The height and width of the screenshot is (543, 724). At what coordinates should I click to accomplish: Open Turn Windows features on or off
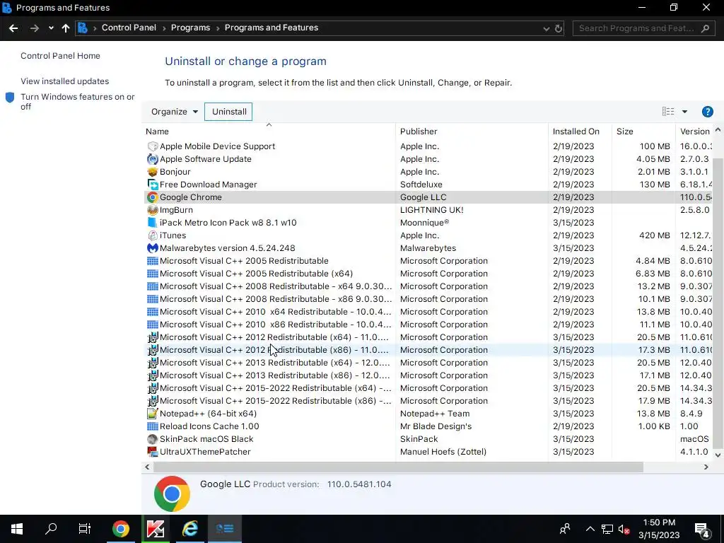[78, 102]
